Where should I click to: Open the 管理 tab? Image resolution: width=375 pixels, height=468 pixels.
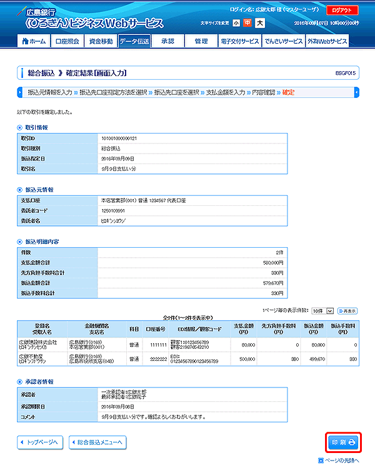[x=201, y=41]
